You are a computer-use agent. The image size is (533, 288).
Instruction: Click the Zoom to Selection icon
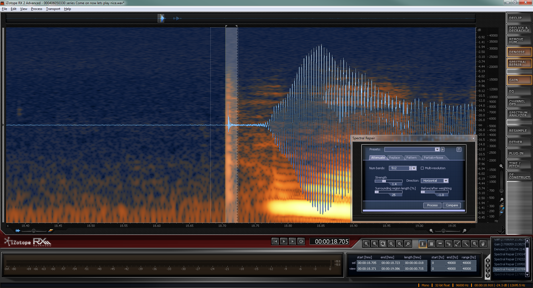391,244
